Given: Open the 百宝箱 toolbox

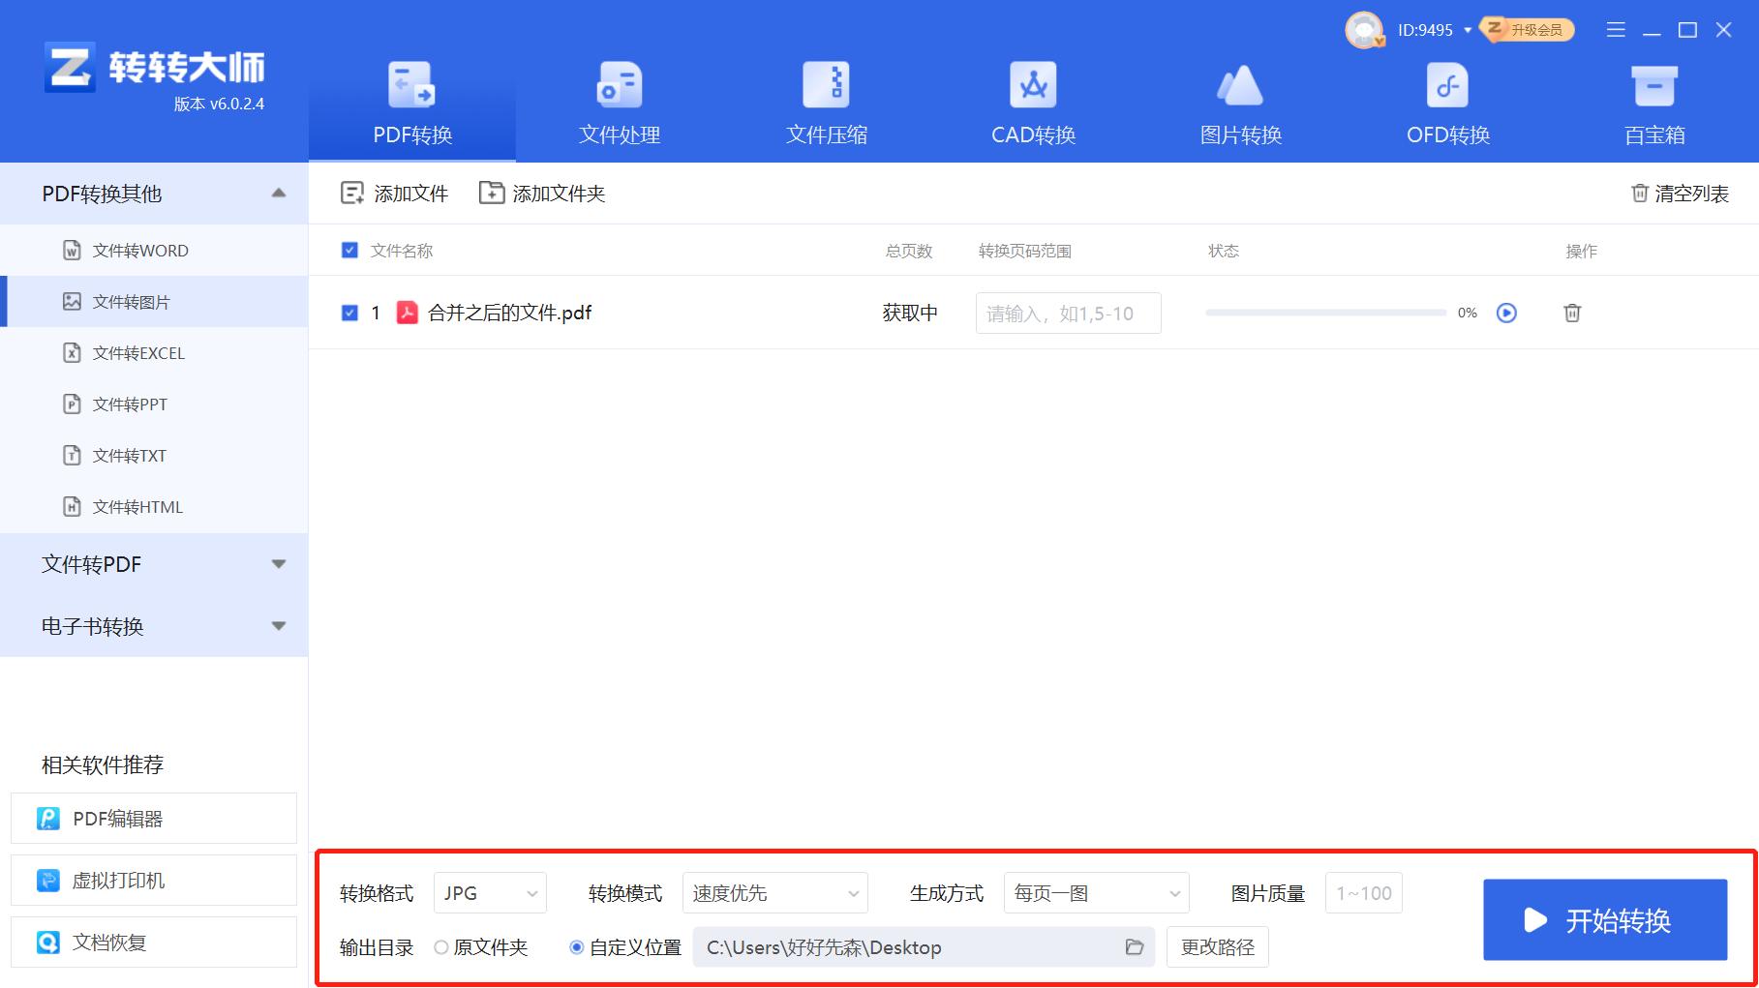Looking at the screenshot, I should [1653, 102].
